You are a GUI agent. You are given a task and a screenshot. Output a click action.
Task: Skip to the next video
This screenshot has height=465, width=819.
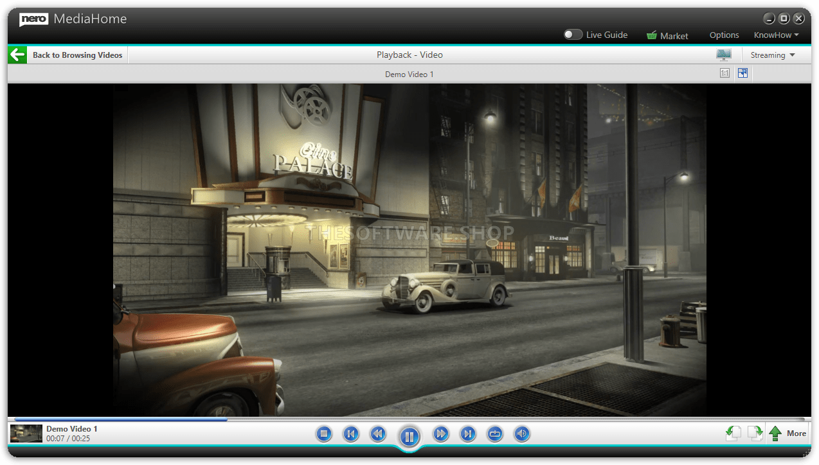[468, 434]
